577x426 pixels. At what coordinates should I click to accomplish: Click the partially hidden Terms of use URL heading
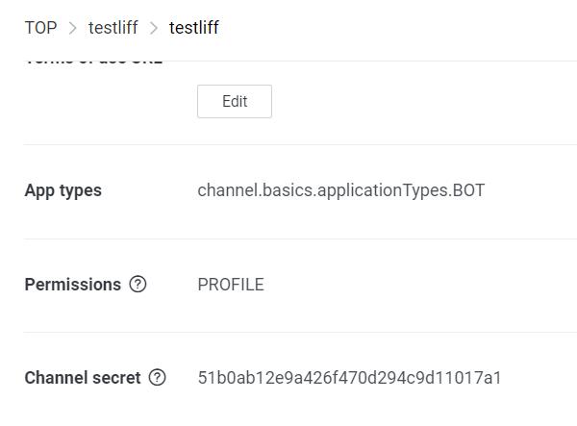pyautogui.click(x=94, y=62)
